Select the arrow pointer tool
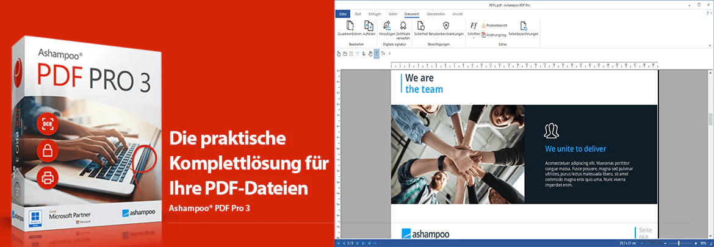The image size is (714, 247). tap(364, 54)
